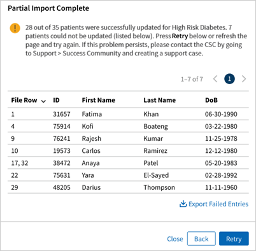256x251 pixels.
Task: Toggle File Row sort chevron
Action: click(43, 101)
